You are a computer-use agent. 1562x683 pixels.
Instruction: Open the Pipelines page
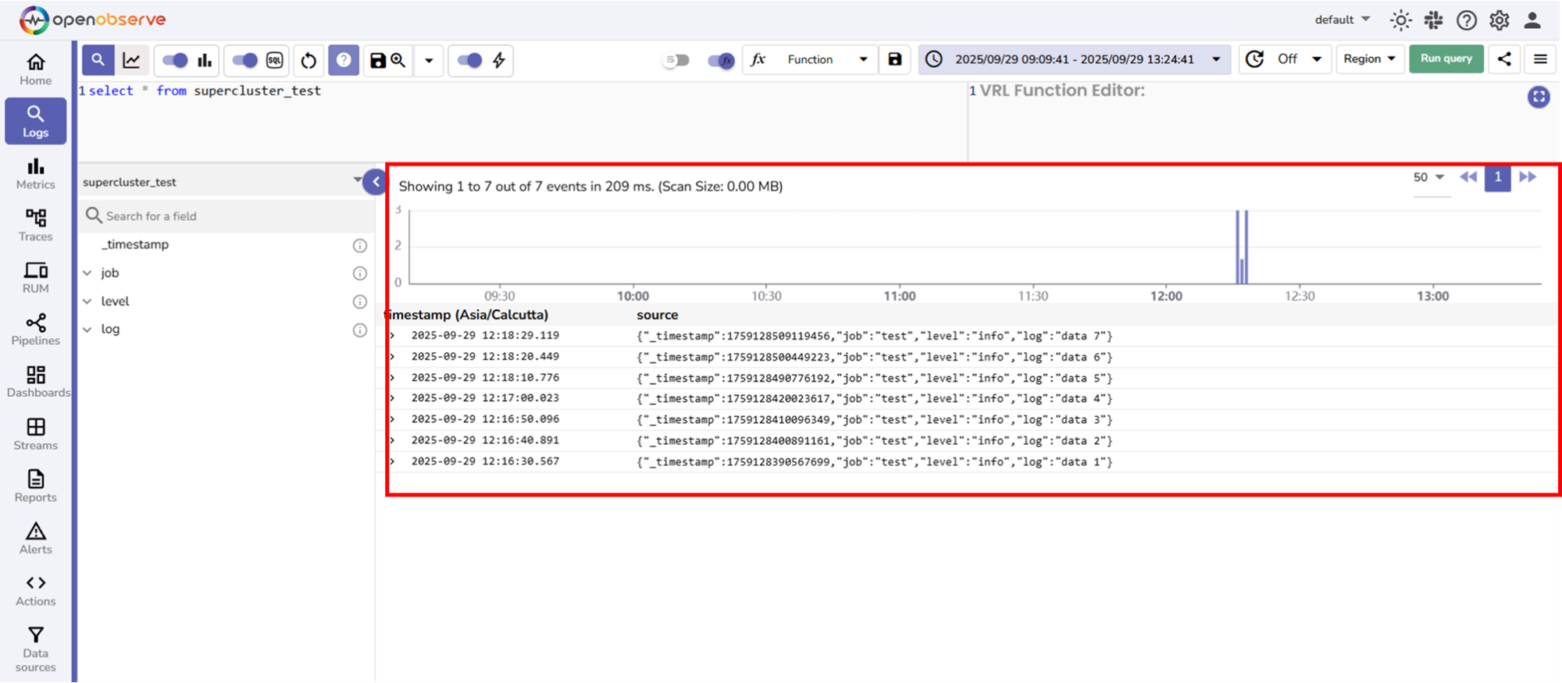pos(35,329)
